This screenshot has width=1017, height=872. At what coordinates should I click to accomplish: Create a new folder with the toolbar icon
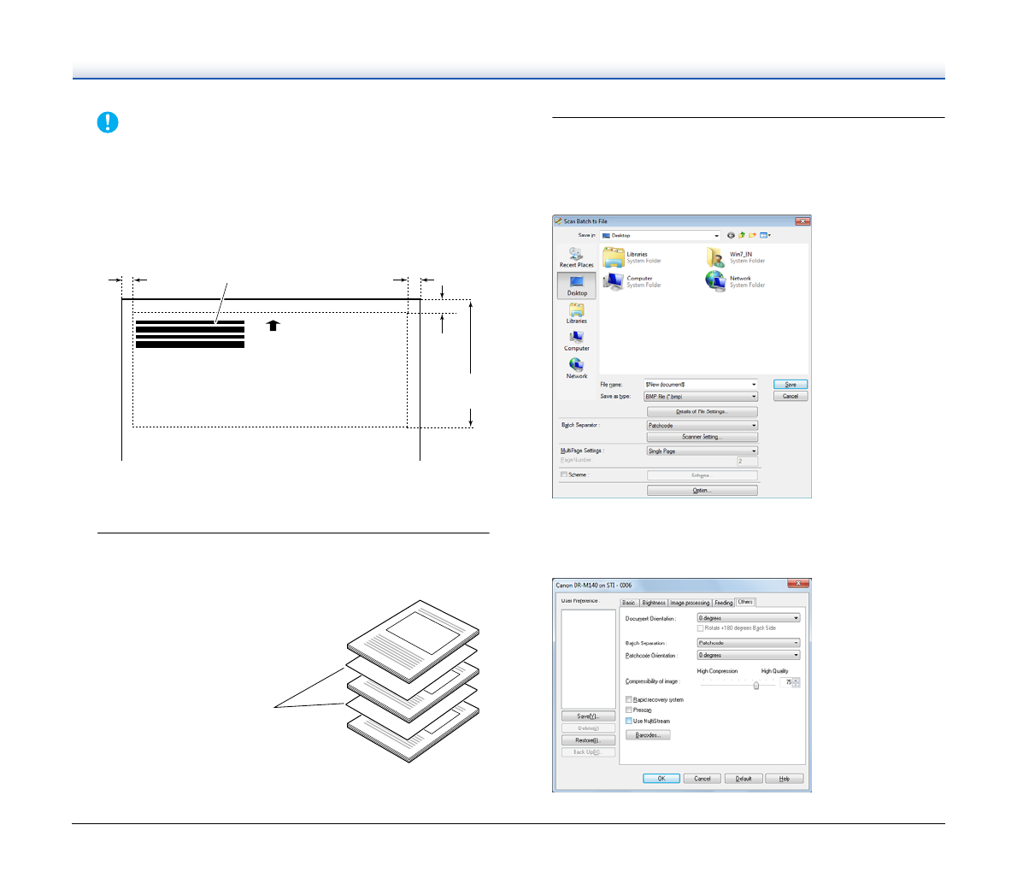(753, 235)
